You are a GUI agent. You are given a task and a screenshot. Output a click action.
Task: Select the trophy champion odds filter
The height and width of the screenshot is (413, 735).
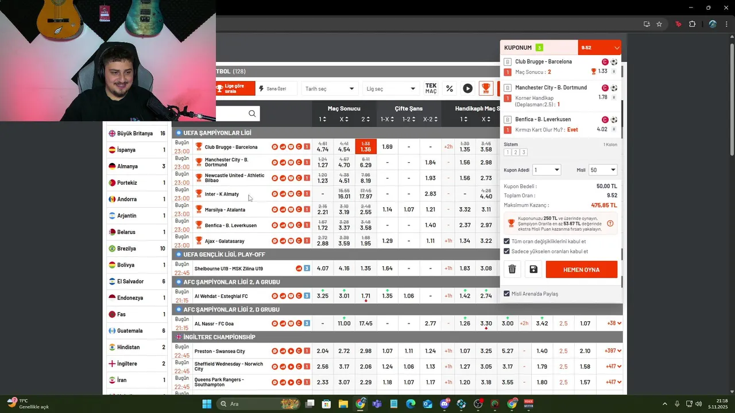486,88
